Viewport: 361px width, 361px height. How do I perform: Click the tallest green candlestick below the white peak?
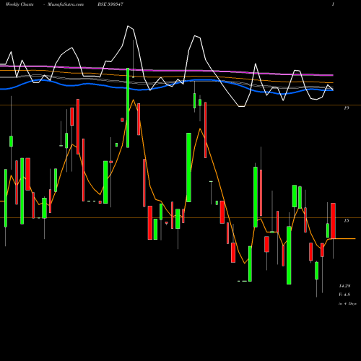click(x=128, y=108)
